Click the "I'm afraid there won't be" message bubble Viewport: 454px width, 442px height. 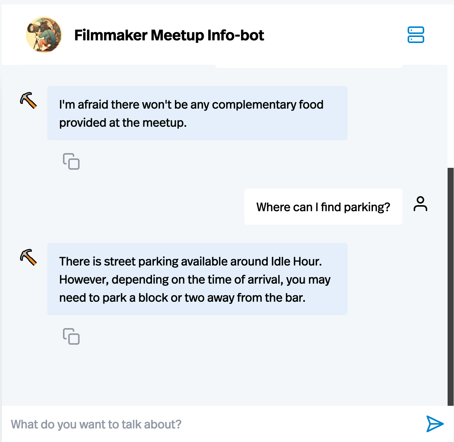tap(197, 113)
